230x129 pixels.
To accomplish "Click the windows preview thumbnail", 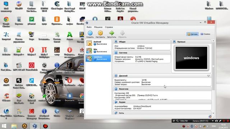I will click(192, 58).
